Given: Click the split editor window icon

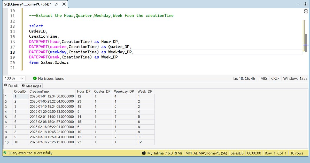Looking at the screenshot, I should coord(305,12).
